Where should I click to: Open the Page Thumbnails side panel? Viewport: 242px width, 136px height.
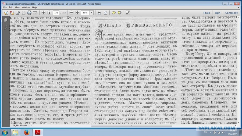[6, 20]
